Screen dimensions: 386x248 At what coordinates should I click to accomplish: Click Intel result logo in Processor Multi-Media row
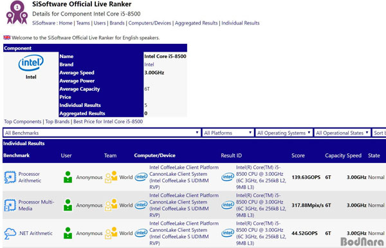point(228,205)
